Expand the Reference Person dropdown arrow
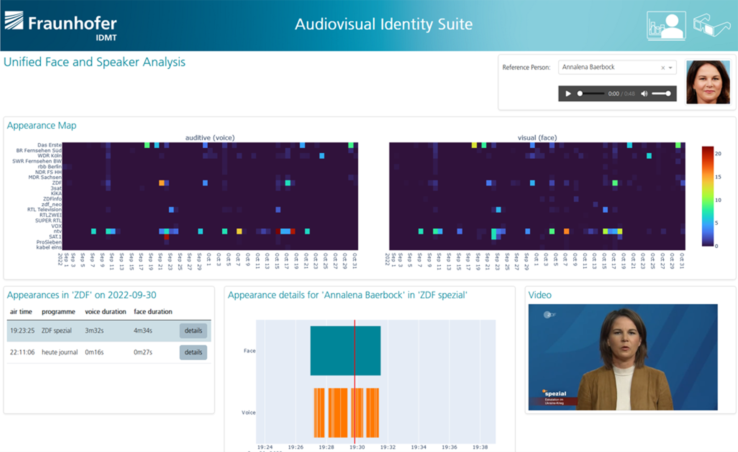This screenshot has width=738, height=452. click(x=671, y=68)
